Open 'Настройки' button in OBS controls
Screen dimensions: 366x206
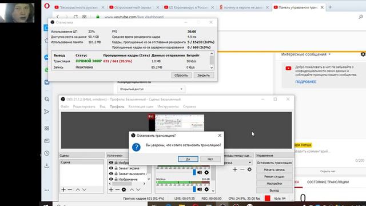[x=274, y=184]
